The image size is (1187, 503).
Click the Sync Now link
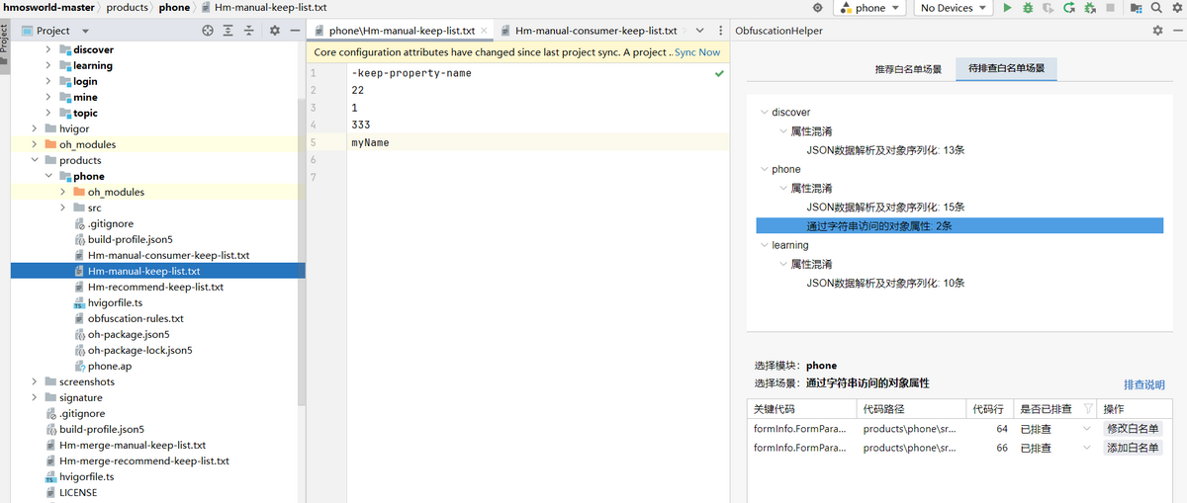point(696,52)
